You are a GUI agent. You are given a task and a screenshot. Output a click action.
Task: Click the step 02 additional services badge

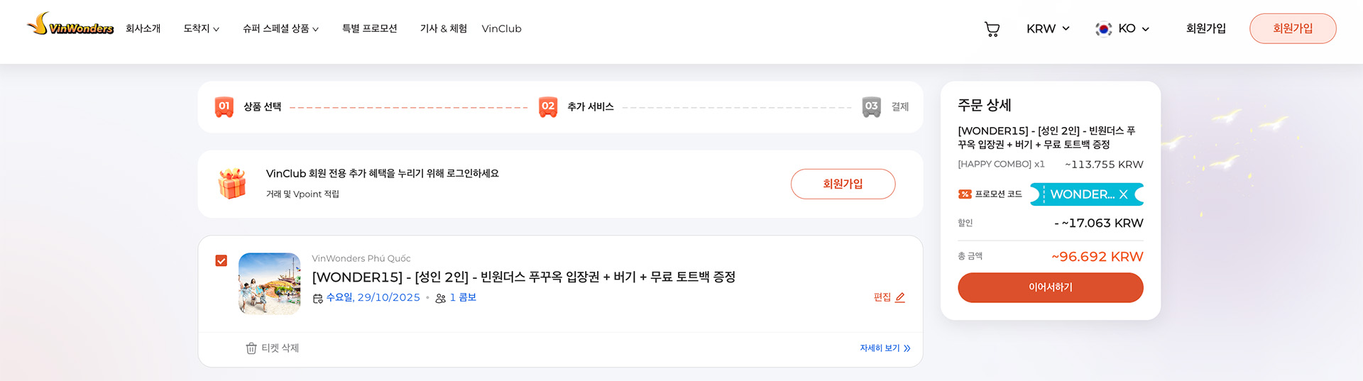tap(548, 106)
